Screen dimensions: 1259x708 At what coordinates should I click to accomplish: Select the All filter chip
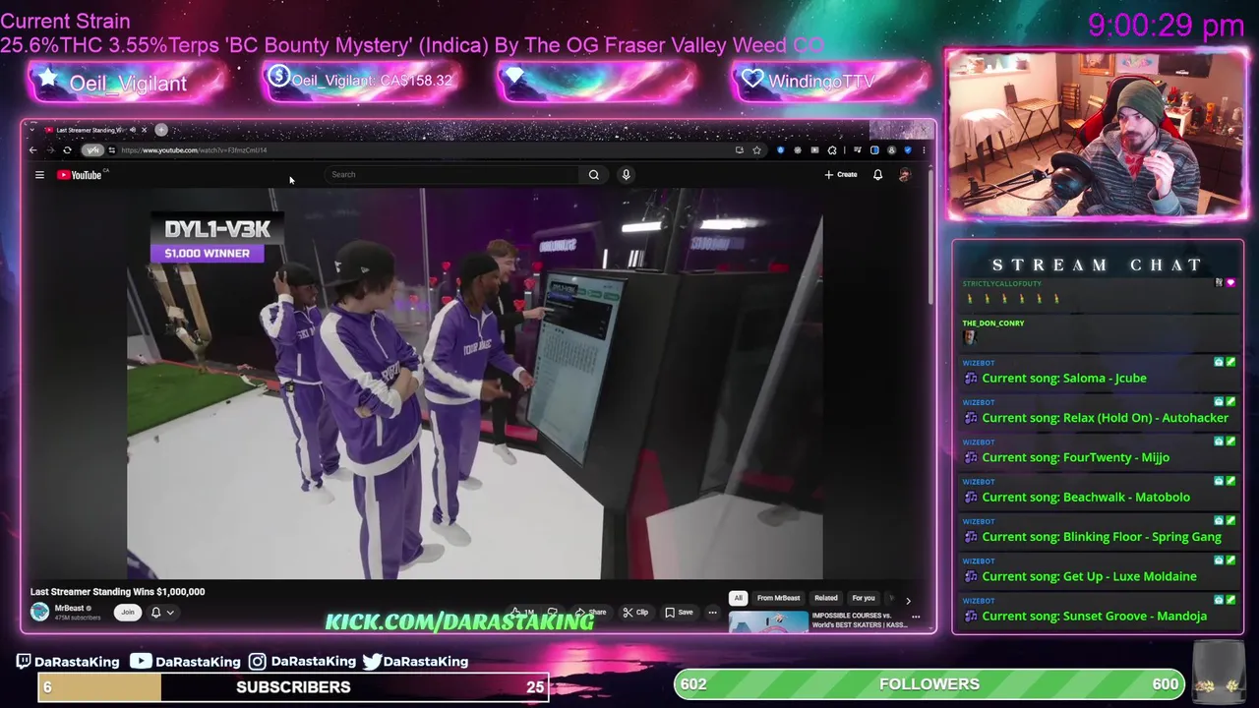coord(738,598)
